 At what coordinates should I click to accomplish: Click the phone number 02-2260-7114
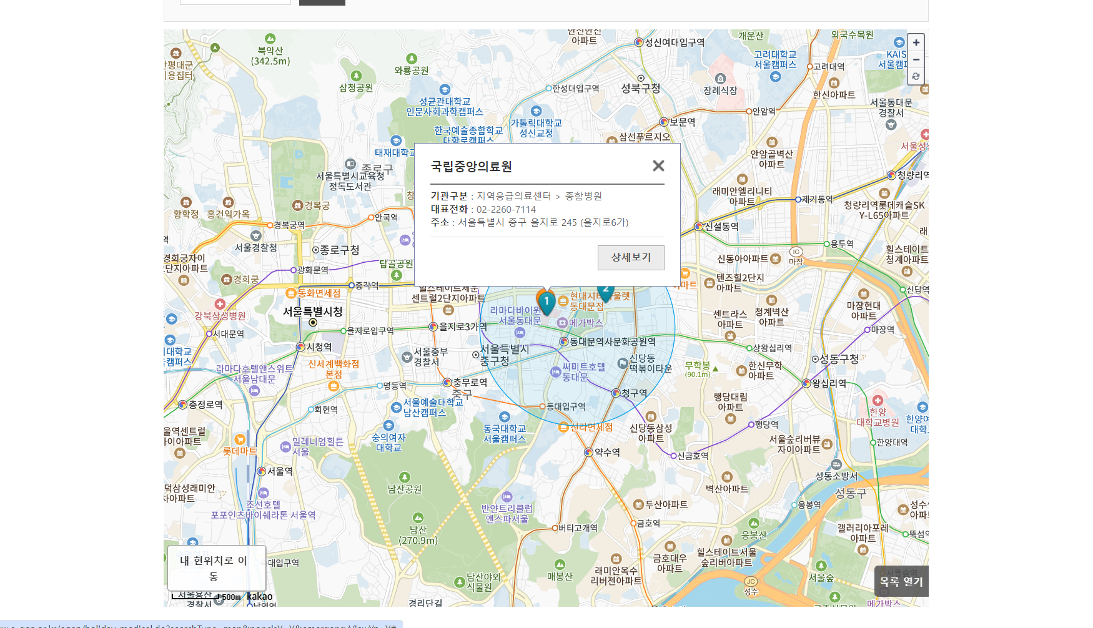[506, 209]
